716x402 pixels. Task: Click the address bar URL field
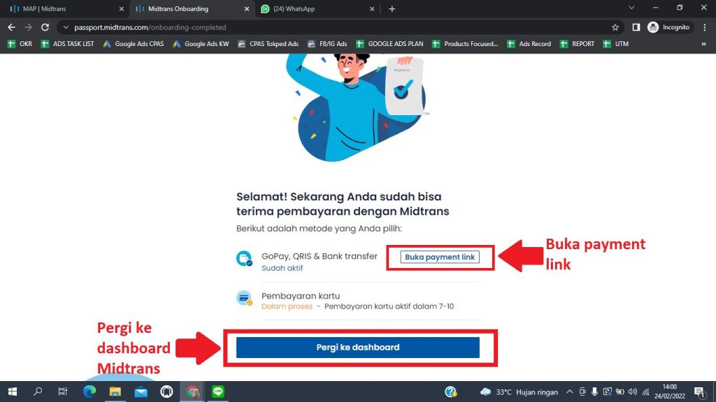pos(338,27)
